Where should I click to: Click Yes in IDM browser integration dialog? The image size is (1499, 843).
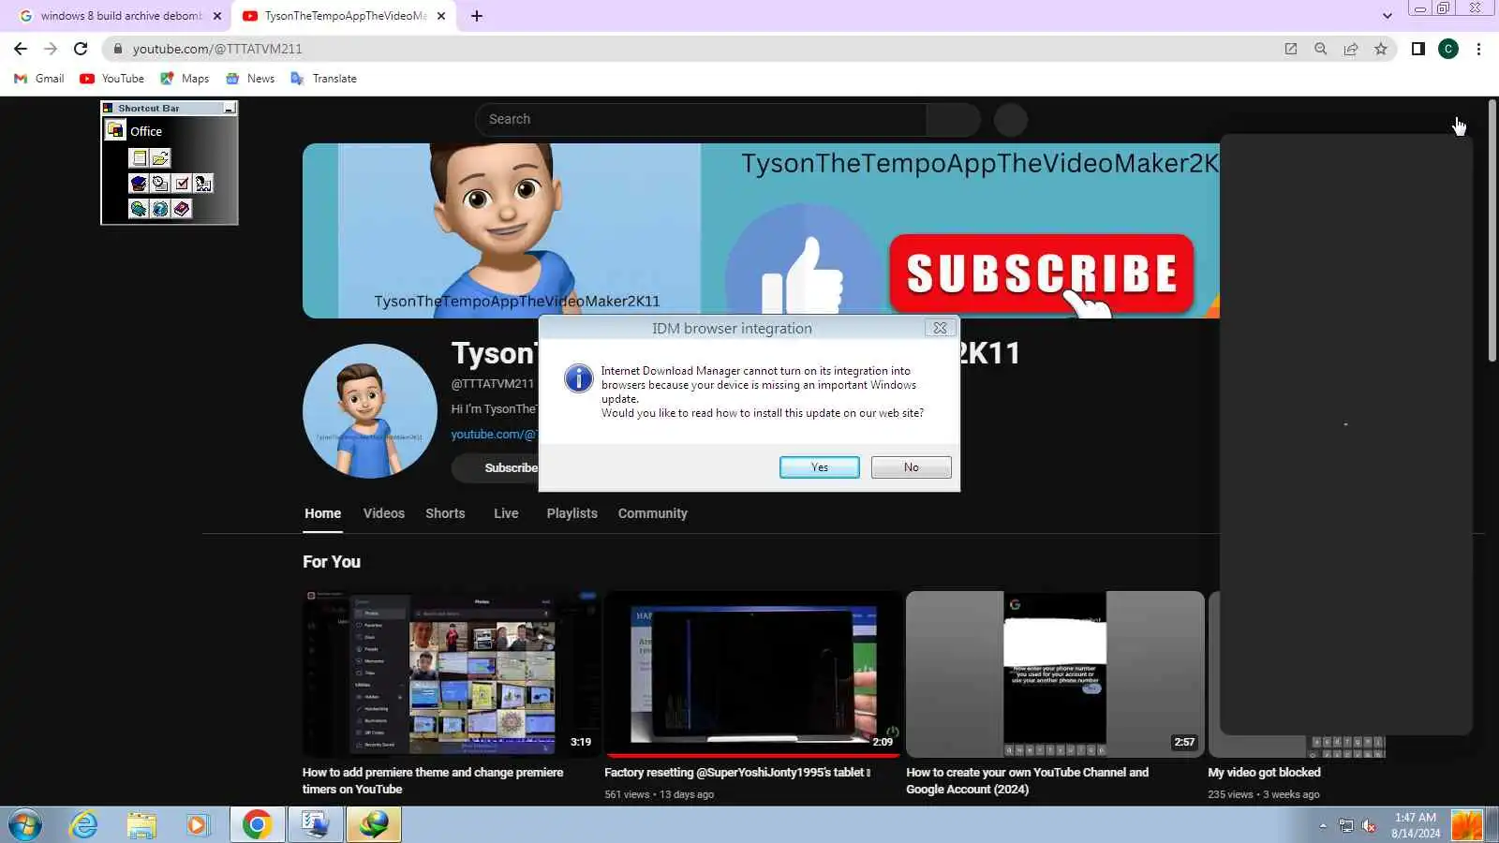820,467
